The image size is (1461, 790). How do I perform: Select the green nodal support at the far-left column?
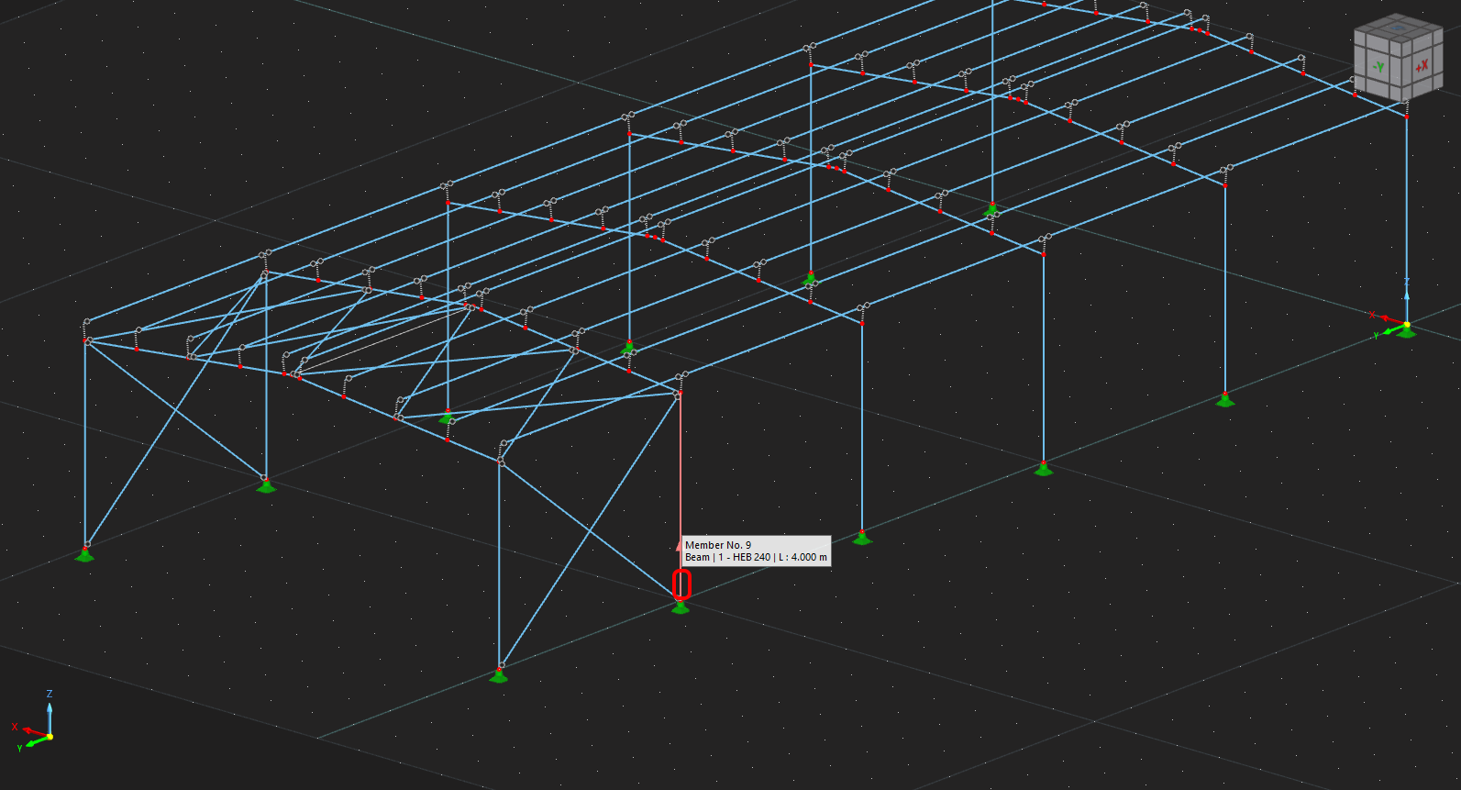[x=84, y=554]
